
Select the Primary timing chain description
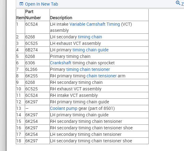[x=70, y=56]
